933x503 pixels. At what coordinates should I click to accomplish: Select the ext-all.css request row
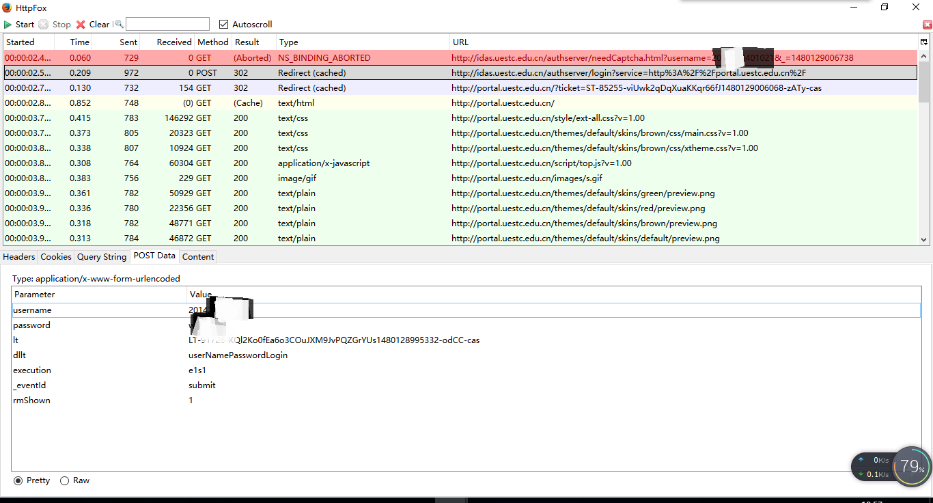461,118
